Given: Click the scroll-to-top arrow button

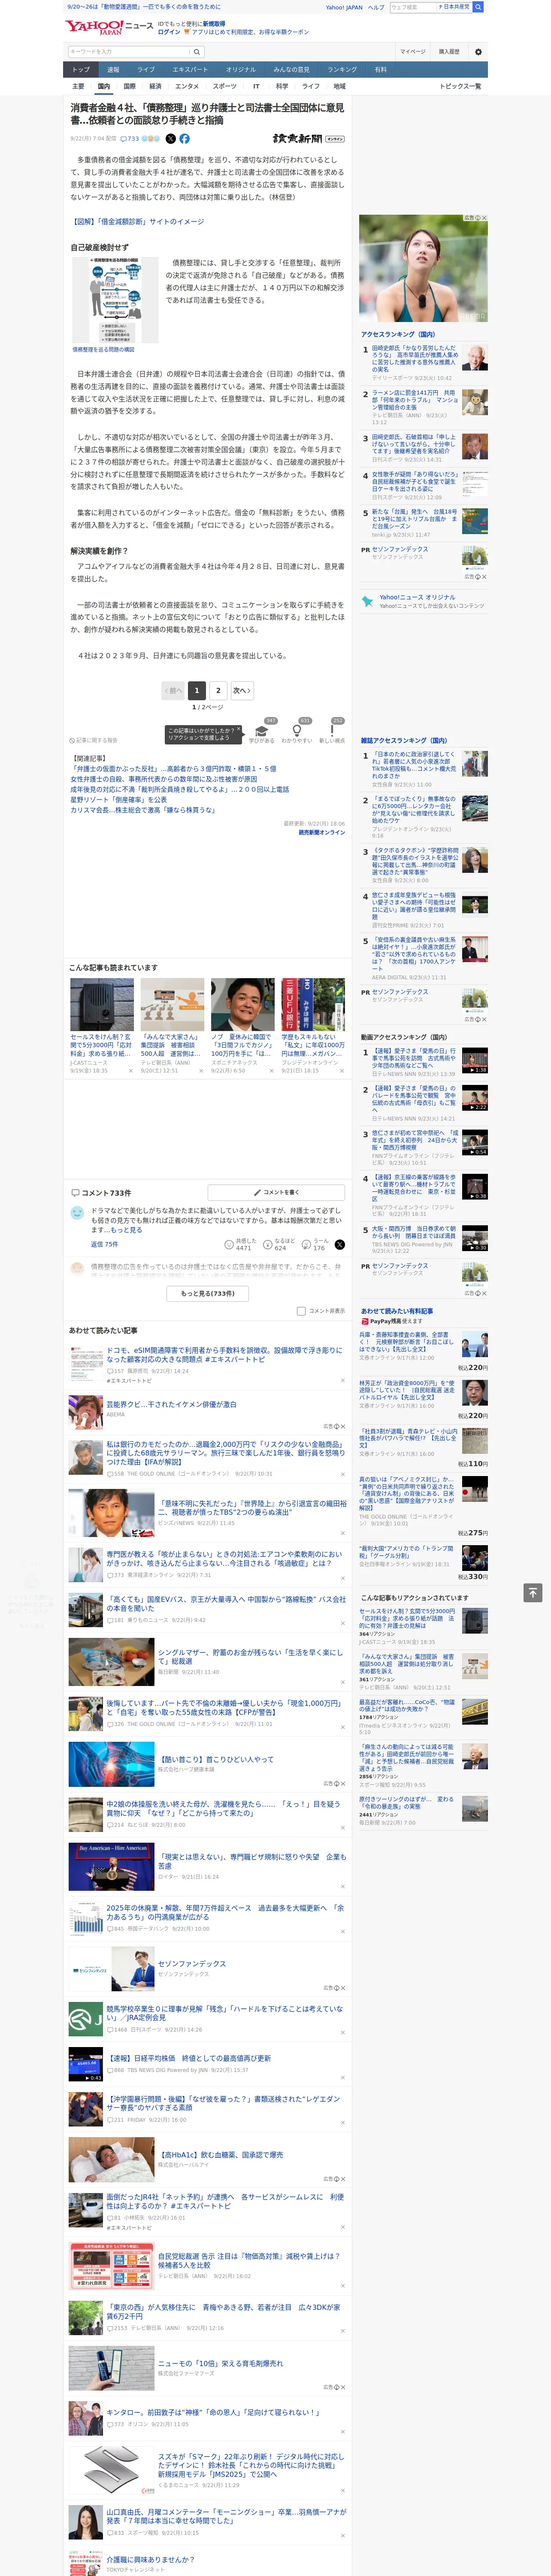Looking at the screenshot, I should [x=532, y=1592].
